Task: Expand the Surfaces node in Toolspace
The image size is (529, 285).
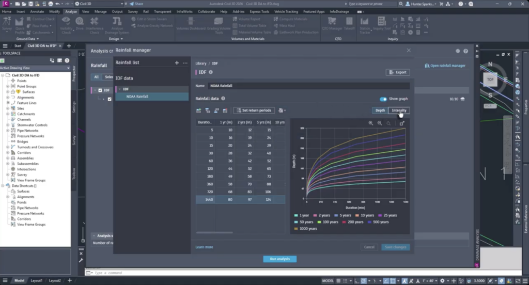Action: (x=8, y=92)
